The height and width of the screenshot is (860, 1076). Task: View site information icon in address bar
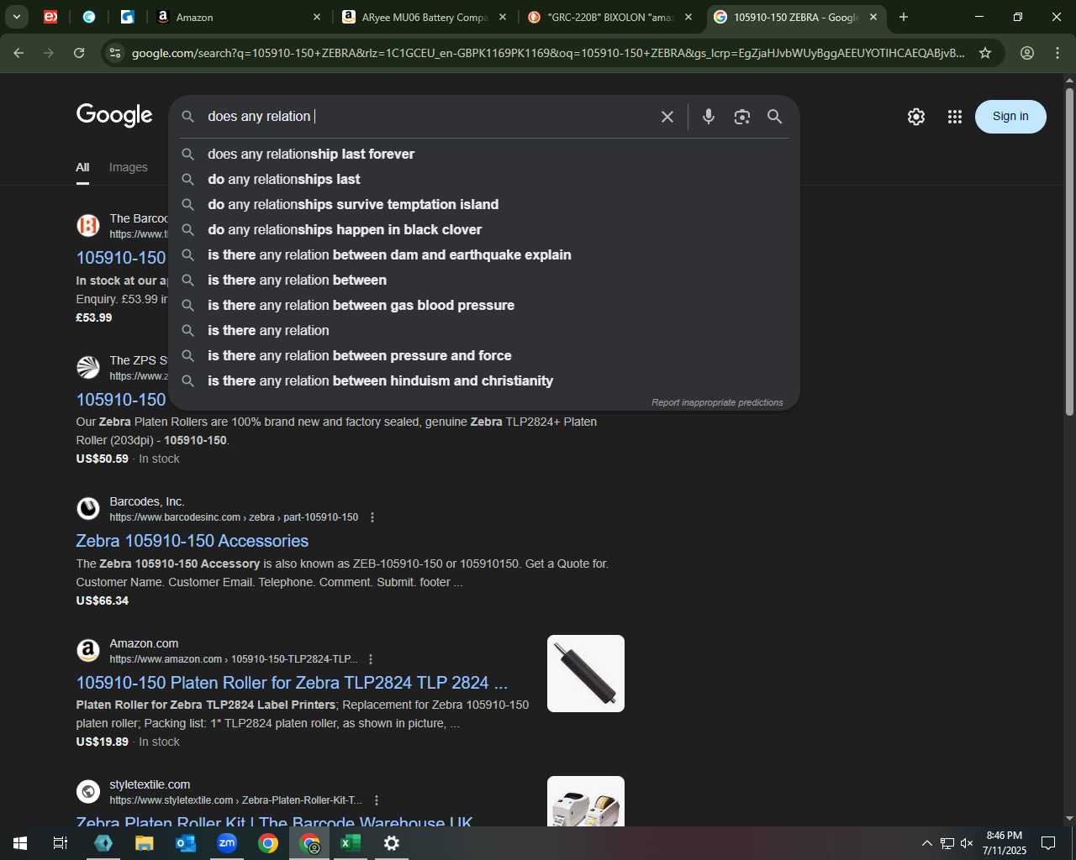pos(115,53)
